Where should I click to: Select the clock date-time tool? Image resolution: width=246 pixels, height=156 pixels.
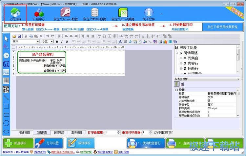coord(6,55)
